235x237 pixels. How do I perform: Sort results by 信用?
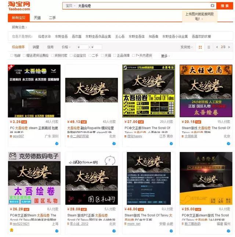[50, 47]
